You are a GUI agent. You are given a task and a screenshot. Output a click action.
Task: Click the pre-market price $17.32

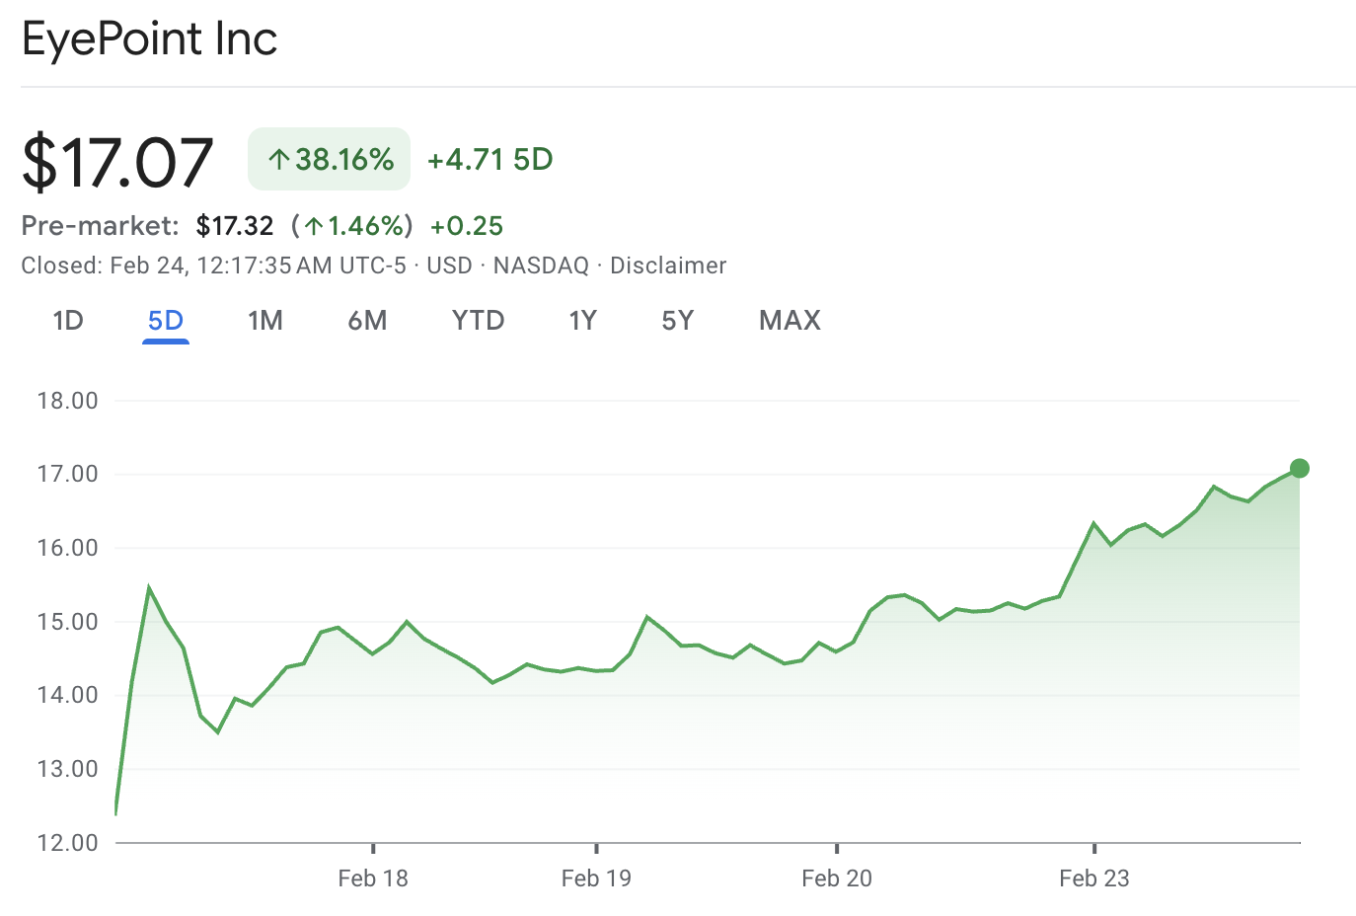[x=235, y=225]
